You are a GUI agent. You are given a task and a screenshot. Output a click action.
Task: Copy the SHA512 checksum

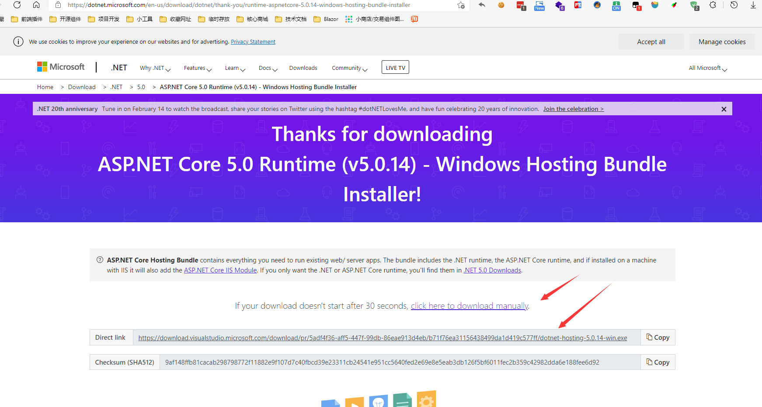tap(658, 362)
